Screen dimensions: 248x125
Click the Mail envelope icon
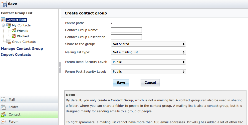3,100
